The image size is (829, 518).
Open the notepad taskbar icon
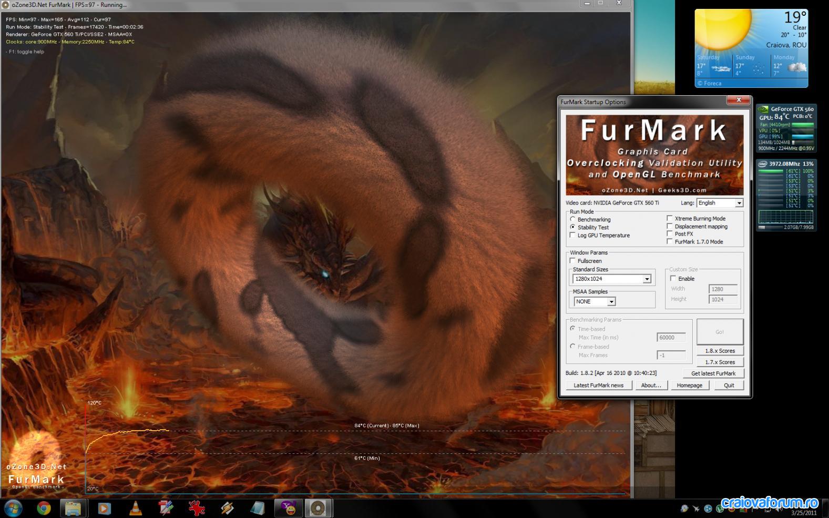tap(258, 508)
